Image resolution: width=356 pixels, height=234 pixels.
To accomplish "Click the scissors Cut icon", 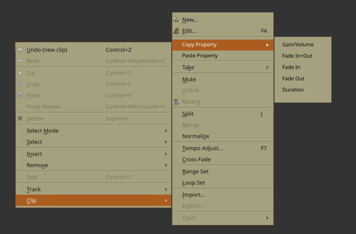I will pos(20,73).
